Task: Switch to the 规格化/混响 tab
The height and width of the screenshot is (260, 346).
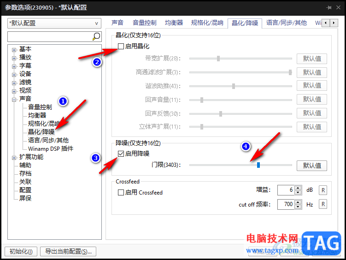Action: [207, 23]
